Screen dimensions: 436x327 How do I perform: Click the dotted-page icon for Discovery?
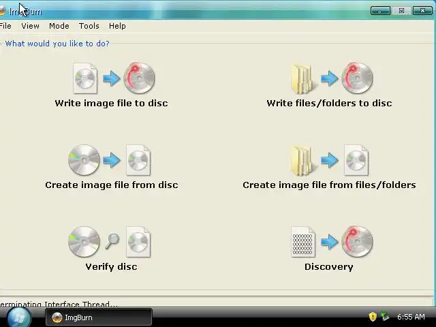click(302, 242)
